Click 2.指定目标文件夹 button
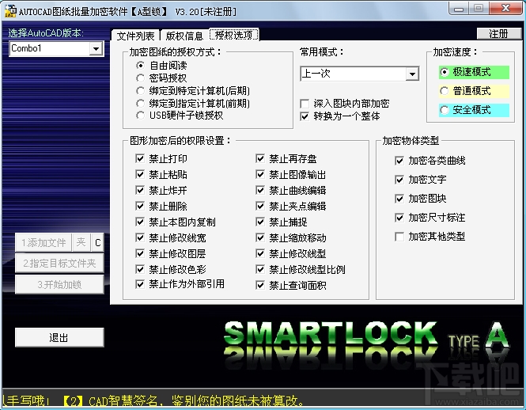The height and width of the screenshot is (410, 526). point(59,264)
